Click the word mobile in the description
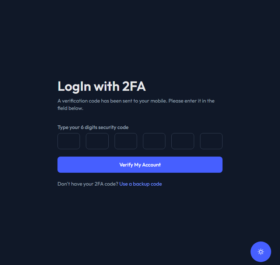280x265 pixels. tap(158, 101)
